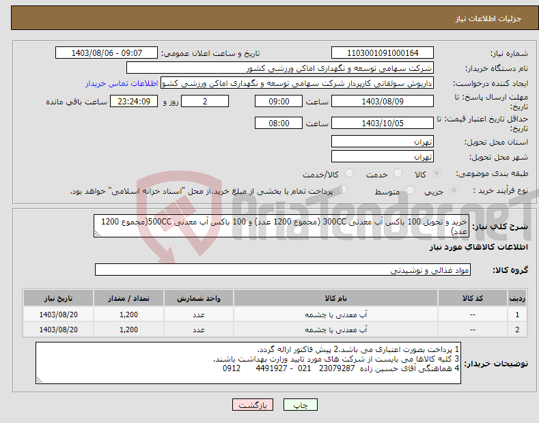This screenshot has height=423, width=539.
Task: Click row 2 item name آب معدنی یا چشمه
Action: (x=336, y=330)
